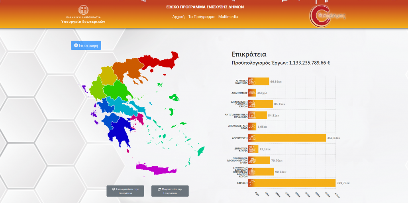The height and width of the screenshot is (203, 408).
Task: Open the Multimedia section
Action: point(228,17)
